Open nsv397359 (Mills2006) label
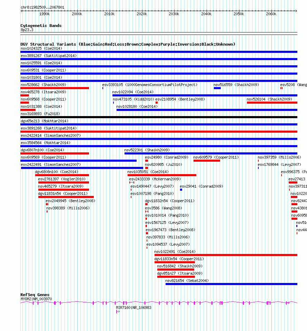307x331 pixels. 279,157
